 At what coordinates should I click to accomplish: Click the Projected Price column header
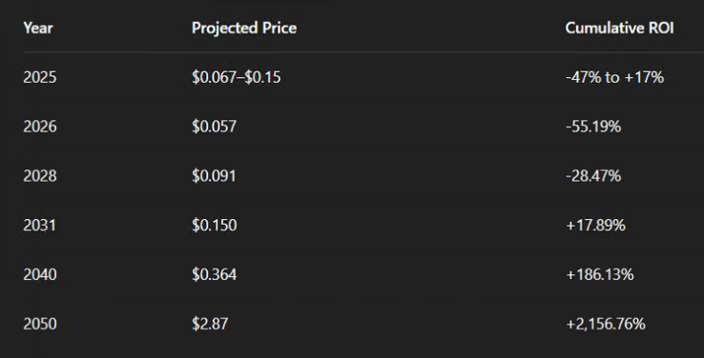244,29
